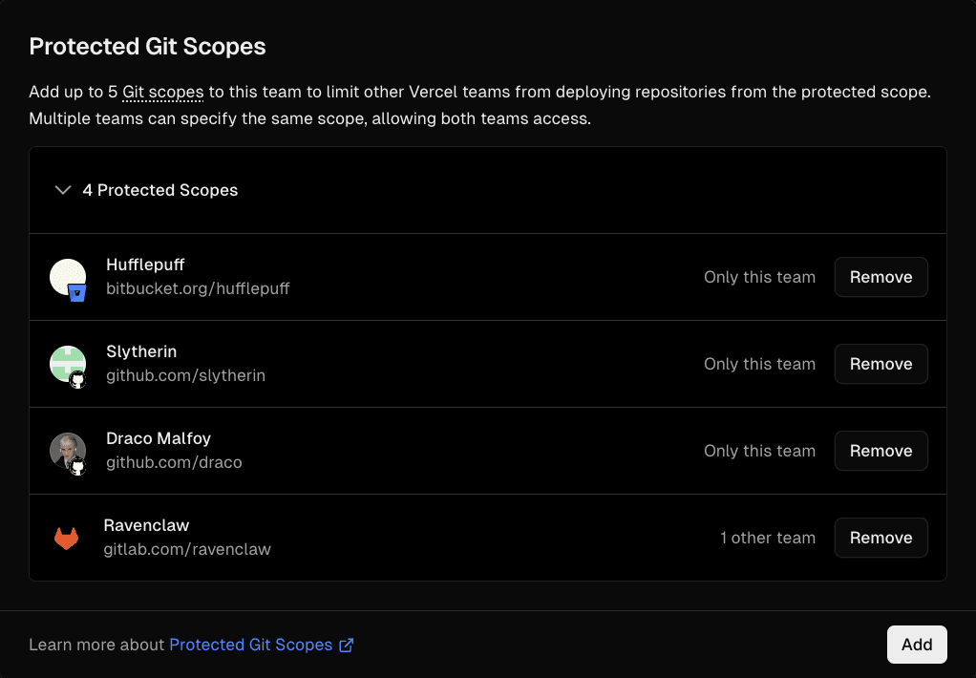
Task: Click the 1 other team label
Action: pyautogui.click(x=768, y=538)
